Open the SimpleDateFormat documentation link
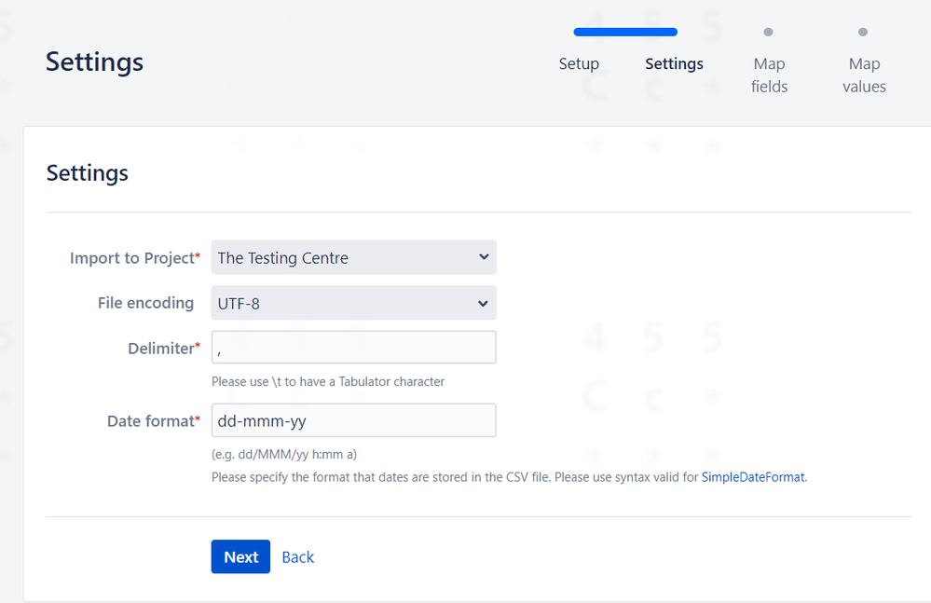Viewport: 931px width, 603px height. pos(753,476)
